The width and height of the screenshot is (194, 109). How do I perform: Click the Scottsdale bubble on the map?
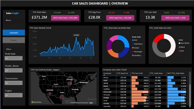pos(50,94)
